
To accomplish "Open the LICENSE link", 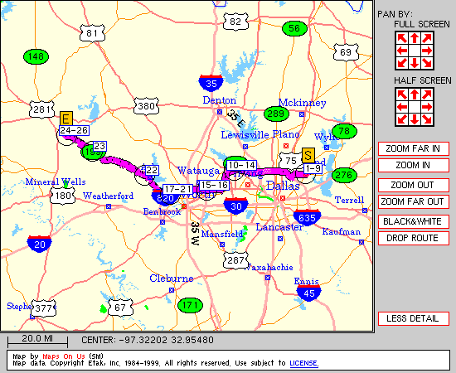I will coord(304,363).
